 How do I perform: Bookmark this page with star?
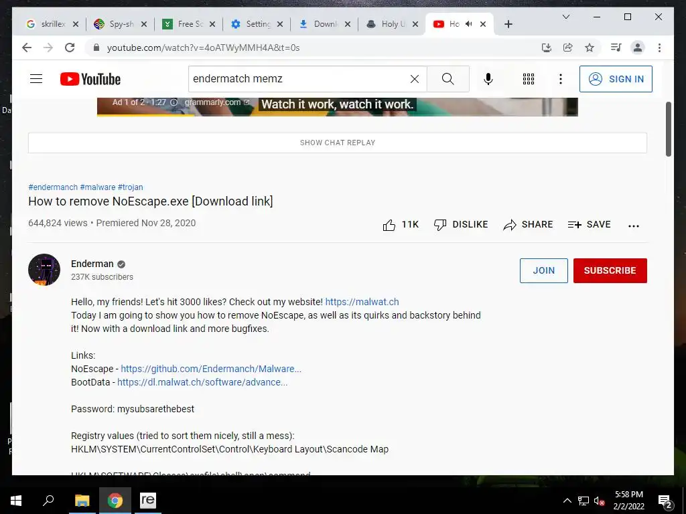[590, 48]
